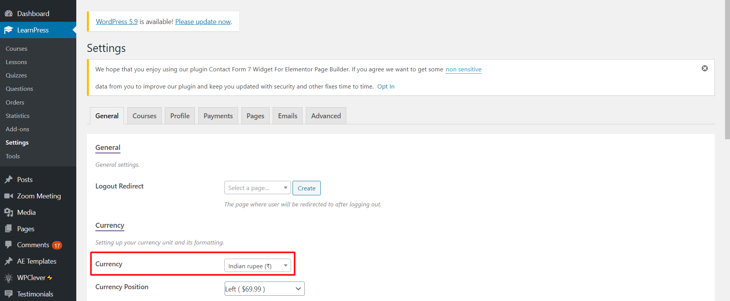Click the General section heading
Screen dimensions: 730x301
[x=108, y=148]
